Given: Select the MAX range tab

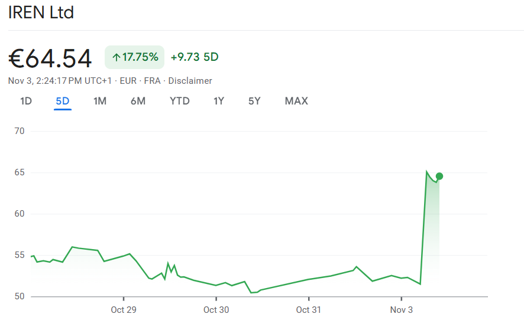Looking at the screenshot, I should coord(296,101).
